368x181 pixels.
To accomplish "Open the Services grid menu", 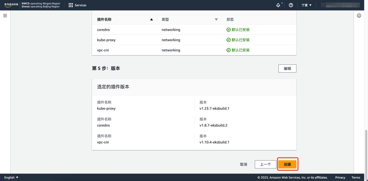I will coord(71,5).
